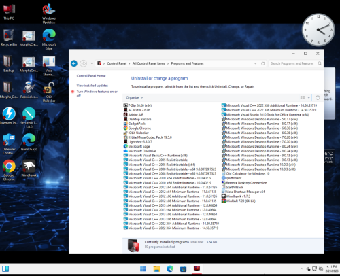The width and height of the screenshot is (340, 276).
Task: Select 7-Zip 26.00 (x64) entry
Action: click(x=137, y=105)
